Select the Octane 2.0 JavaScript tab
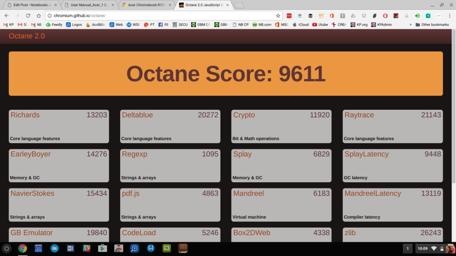The height and width of the screenshot is (256, 456). [204, 5]
